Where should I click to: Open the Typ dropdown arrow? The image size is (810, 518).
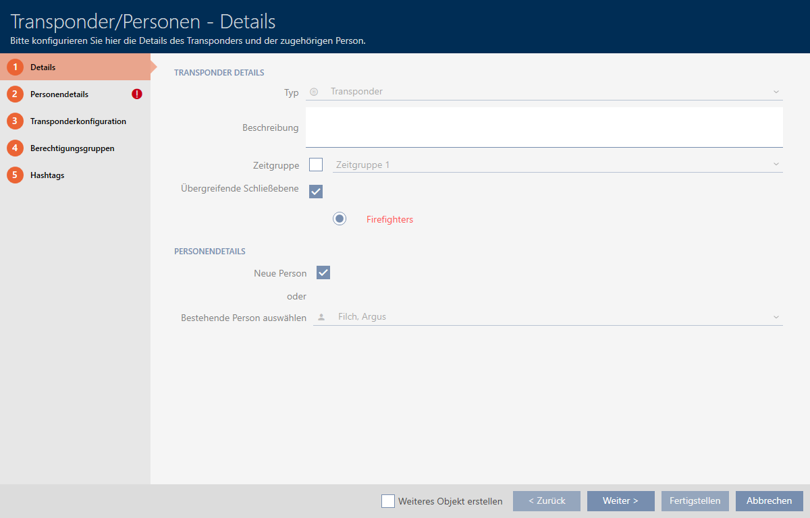click(776, 92)
